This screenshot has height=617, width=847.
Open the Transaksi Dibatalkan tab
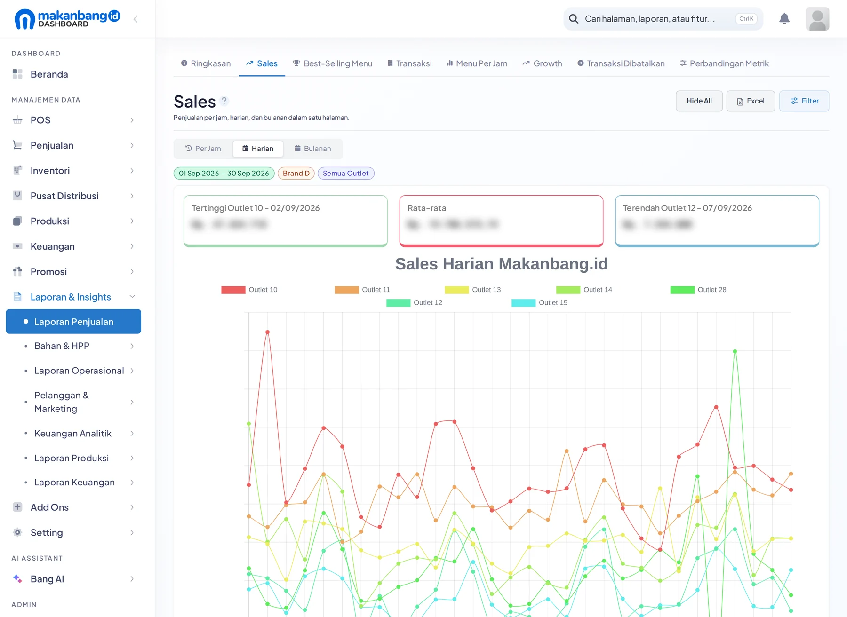point(621,63)
